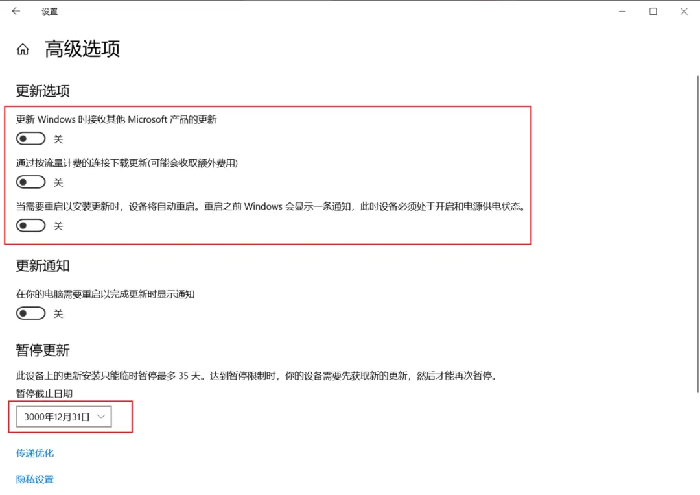Viewport: 700px width, 495px height.
Task: Open the 暂停截止日期 date dropdown
Action: click(x=64, y=417)
